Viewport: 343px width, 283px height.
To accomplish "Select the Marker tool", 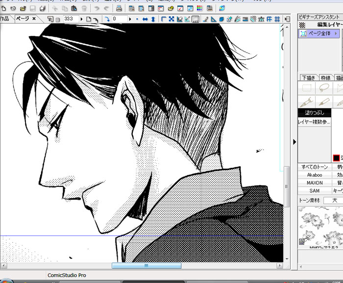I will click(324, 102).
